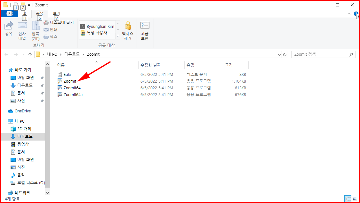Click navigation pane scroll up arrow
This screenshot has width=360, height=203.
tap(48, 64)
